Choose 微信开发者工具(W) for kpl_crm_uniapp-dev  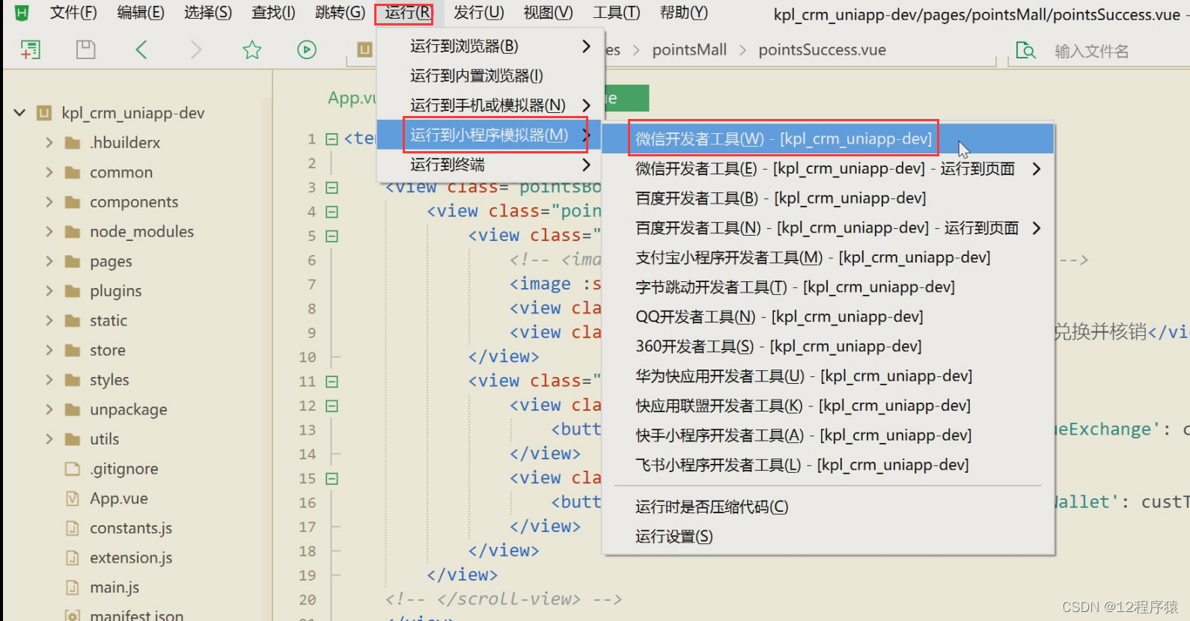pyautogui.click(x=828, y=139)
